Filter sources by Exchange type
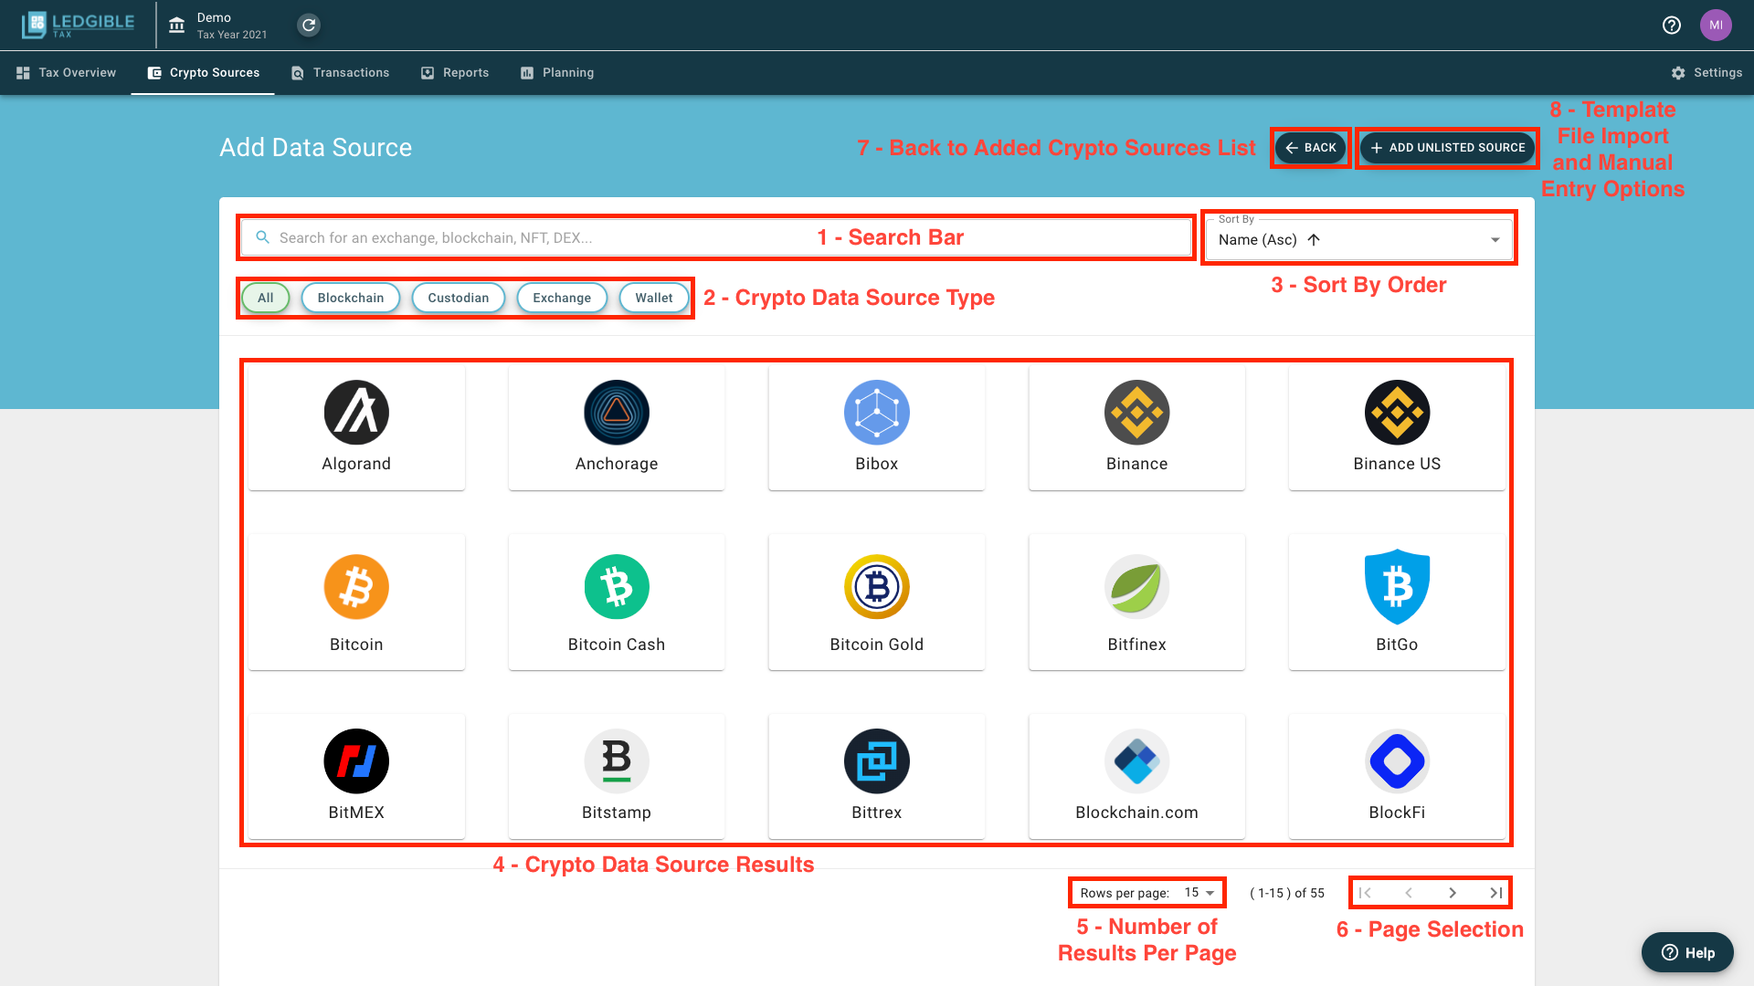Image resolution: width=1754 pixels, height=986 pixels. [562, 298]
